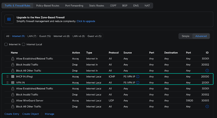Click the 'Click to upgrade' link
The image size is (217, 118).
point(86,21)
